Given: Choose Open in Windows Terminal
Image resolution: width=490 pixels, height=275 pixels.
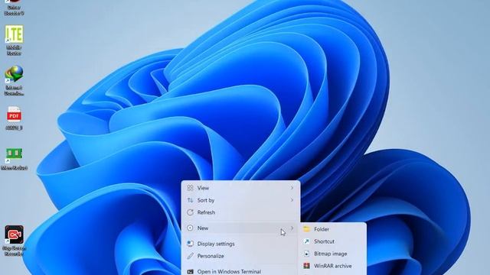Looking at the screenshot, I should tap(240, 271).
